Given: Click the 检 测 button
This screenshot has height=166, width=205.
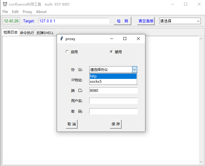Looking at the screenshot, I should click(x=122, y=21).
